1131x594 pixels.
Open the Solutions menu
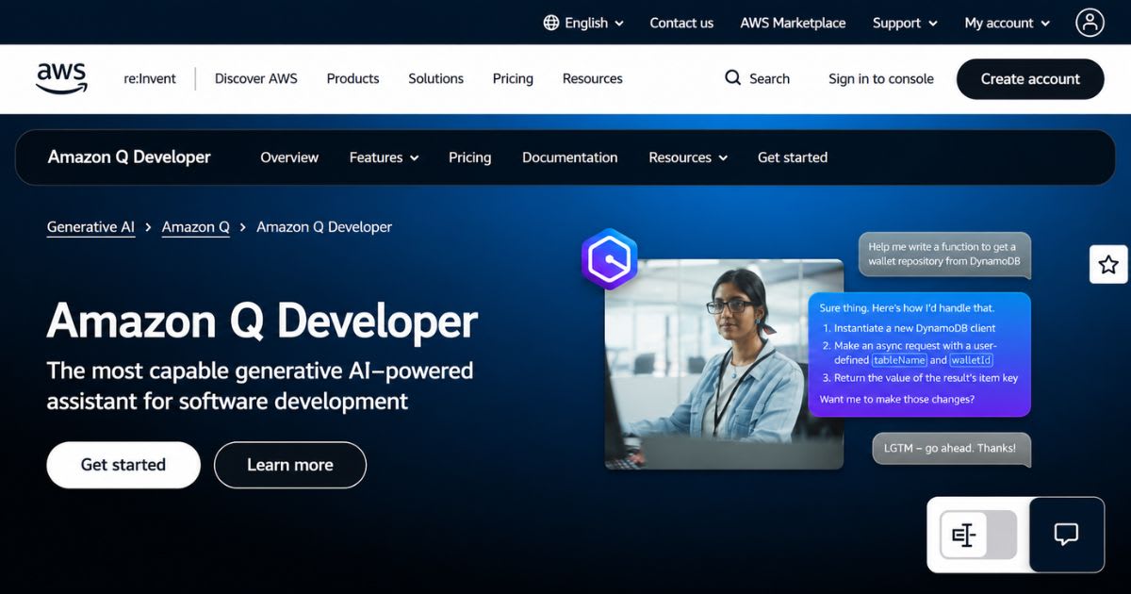pos(435,78)
